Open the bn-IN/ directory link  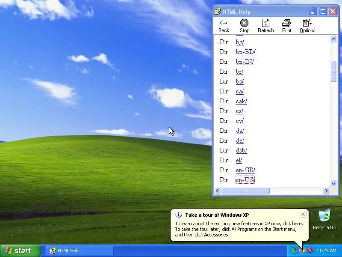pos(245,62)
